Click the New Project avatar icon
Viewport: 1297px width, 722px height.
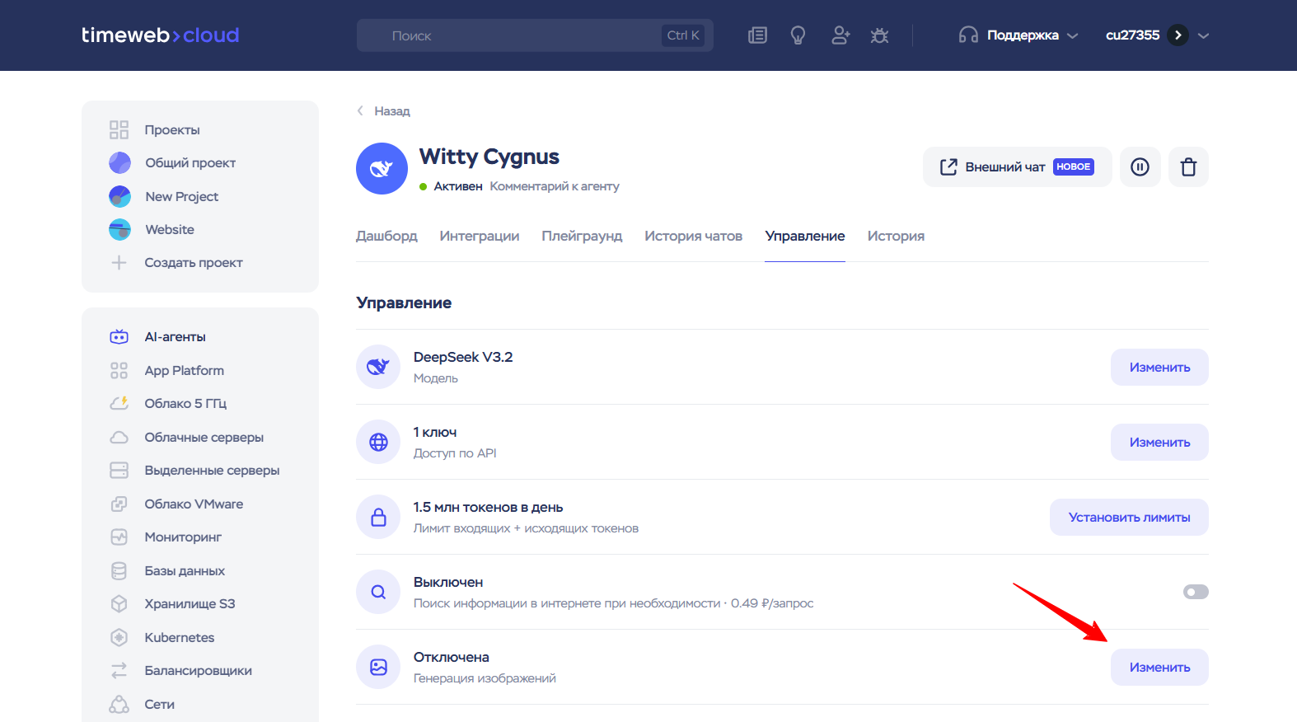[x=119, y=196]
